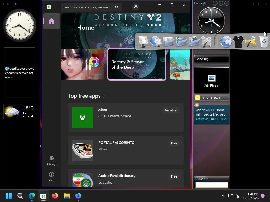Open the Pictures folder icon in dock
270x202 pixels.
tap(194, 41)
